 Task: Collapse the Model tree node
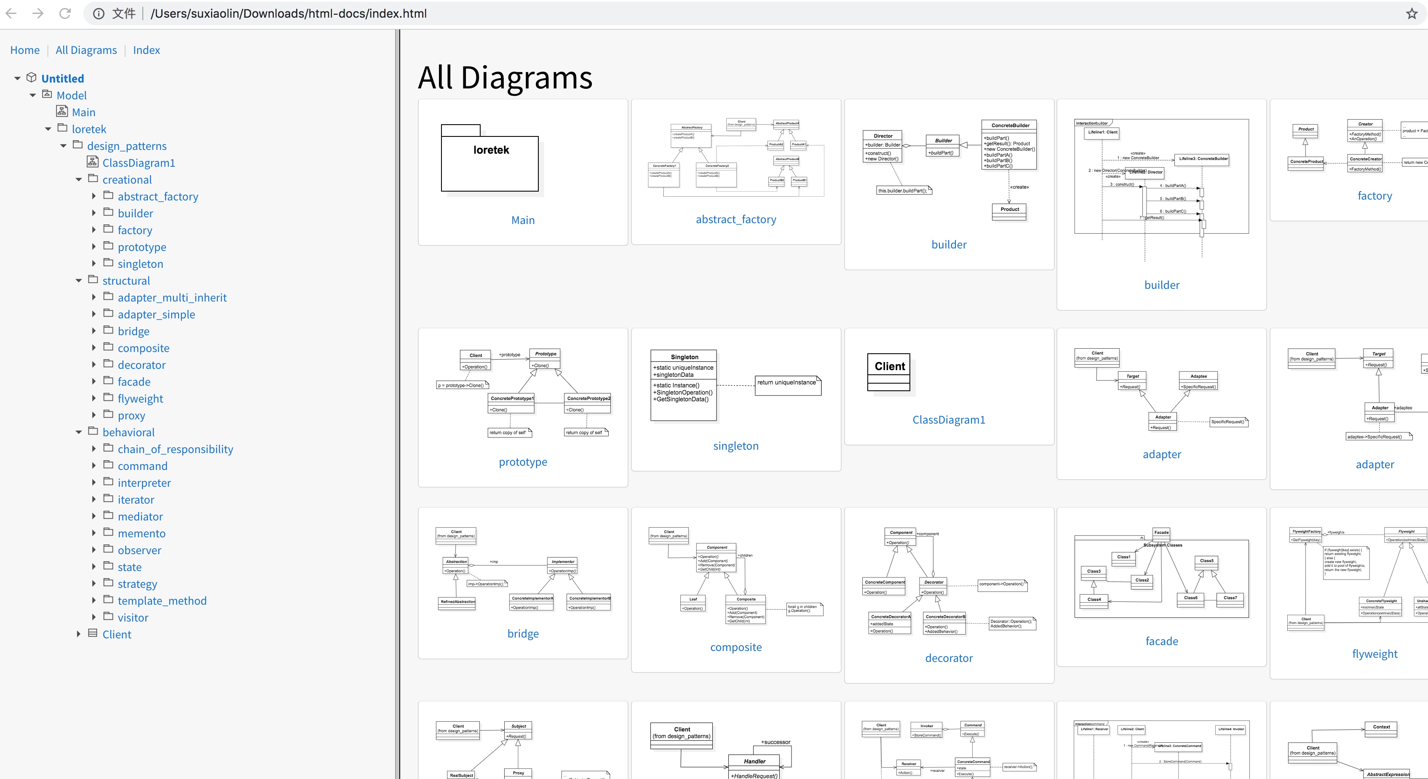click(33, 95)
